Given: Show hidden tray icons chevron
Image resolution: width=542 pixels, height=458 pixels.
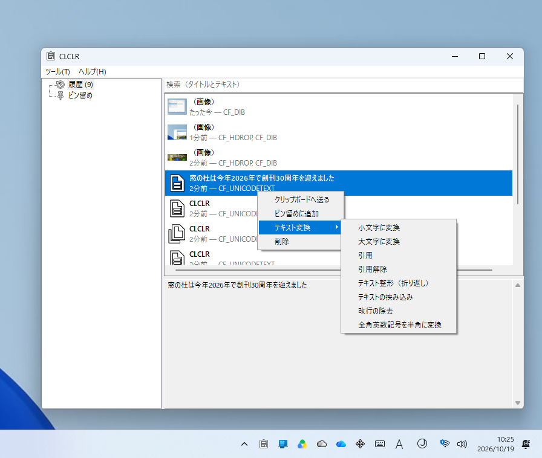Looking at the screenshot, I should (244, 444).
